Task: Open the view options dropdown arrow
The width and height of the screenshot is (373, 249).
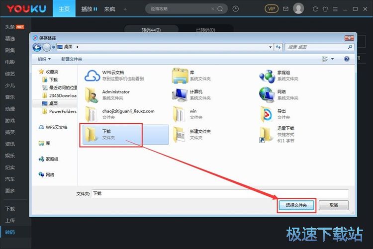Action: click(x=332, y=59)
